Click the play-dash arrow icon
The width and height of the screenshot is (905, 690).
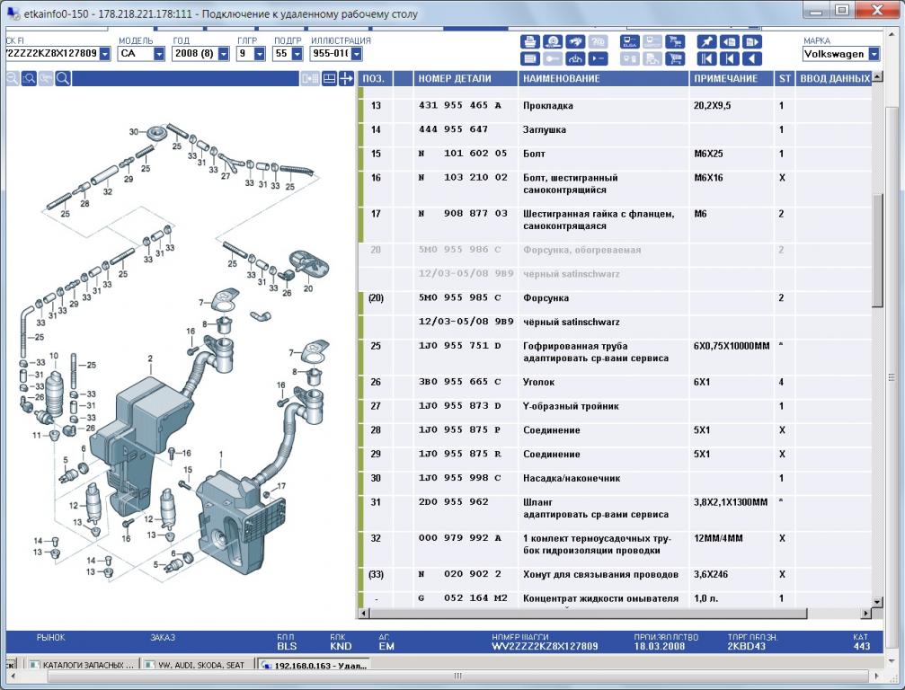[598, 58]
